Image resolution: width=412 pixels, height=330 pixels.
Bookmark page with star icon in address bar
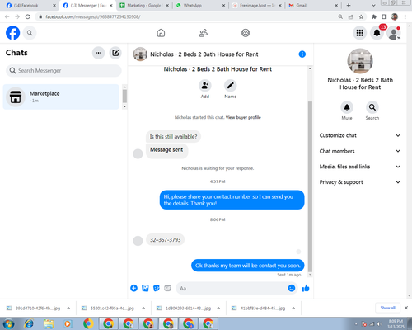pos(361,17)
